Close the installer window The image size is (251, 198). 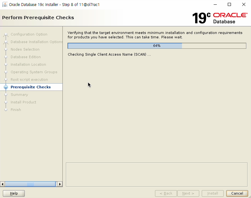pos(244,4)
